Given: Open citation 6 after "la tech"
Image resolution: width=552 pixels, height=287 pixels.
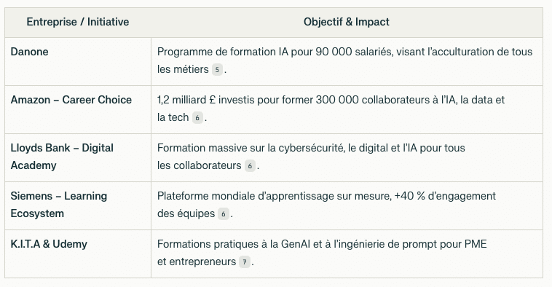Looking at the screenshot, I should pos(197,117).
